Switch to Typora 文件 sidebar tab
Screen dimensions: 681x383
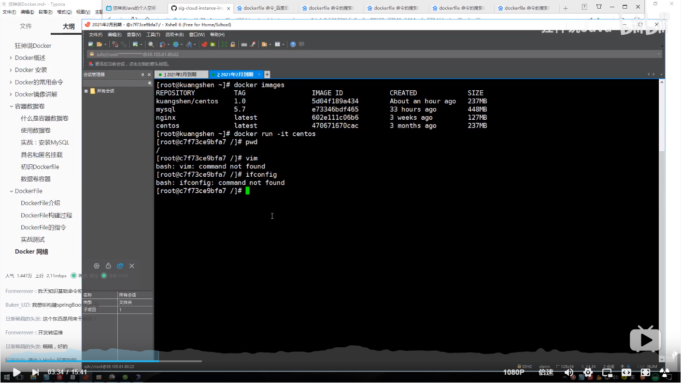(x=26, y=27)
